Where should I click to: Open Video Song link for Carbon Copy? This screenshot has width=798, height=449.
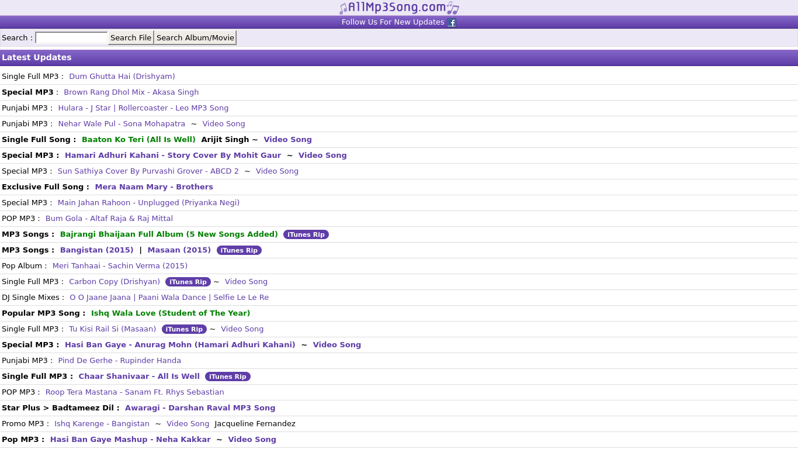pyautogui.click(x=246, y=282)
